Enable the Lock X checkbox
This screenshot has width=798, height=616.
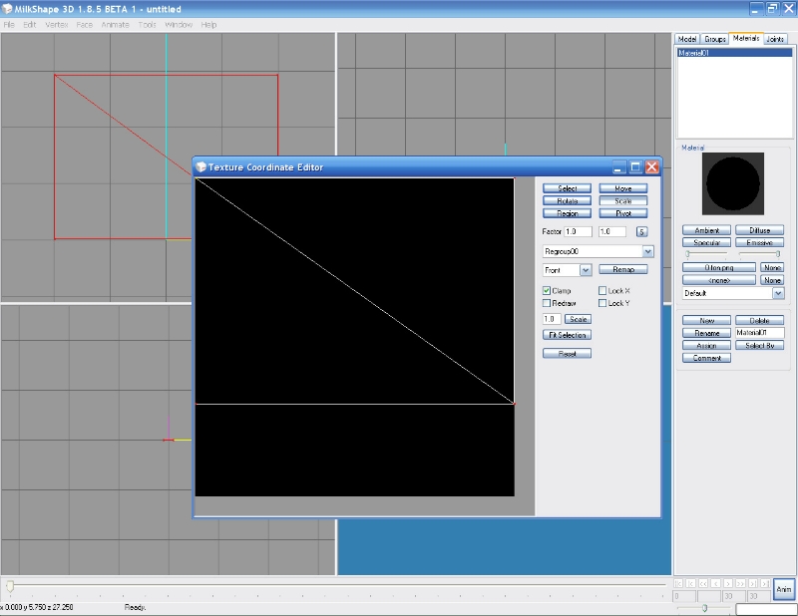(x=602, y=290)
